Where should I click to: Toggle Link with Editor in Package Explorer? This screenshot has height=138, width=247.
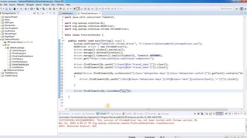click(x=38, y=13)
